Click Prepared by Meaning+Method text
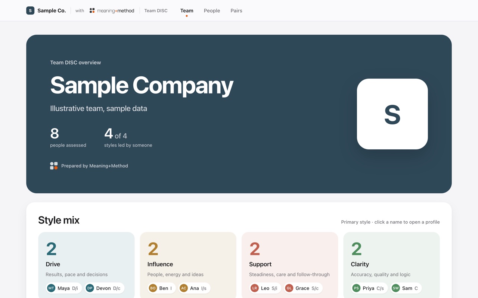478x298 pixels. coord(94,166)
